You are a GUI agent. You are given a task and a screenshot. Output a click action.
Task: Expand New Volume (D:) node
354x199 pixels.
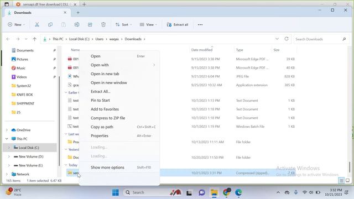coord(9,156)
